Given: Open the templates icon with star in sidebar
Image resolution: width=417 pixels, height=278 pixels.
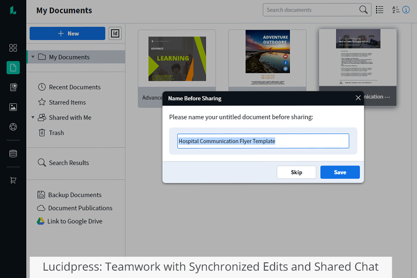Looking at the screenshot, I should tap(13, 87).
